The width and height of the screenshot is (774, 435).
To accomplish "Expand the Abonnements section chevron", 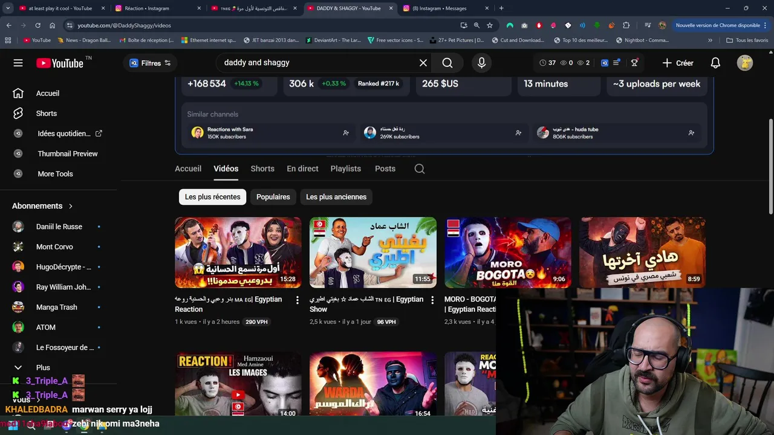I will coord(70,206).
